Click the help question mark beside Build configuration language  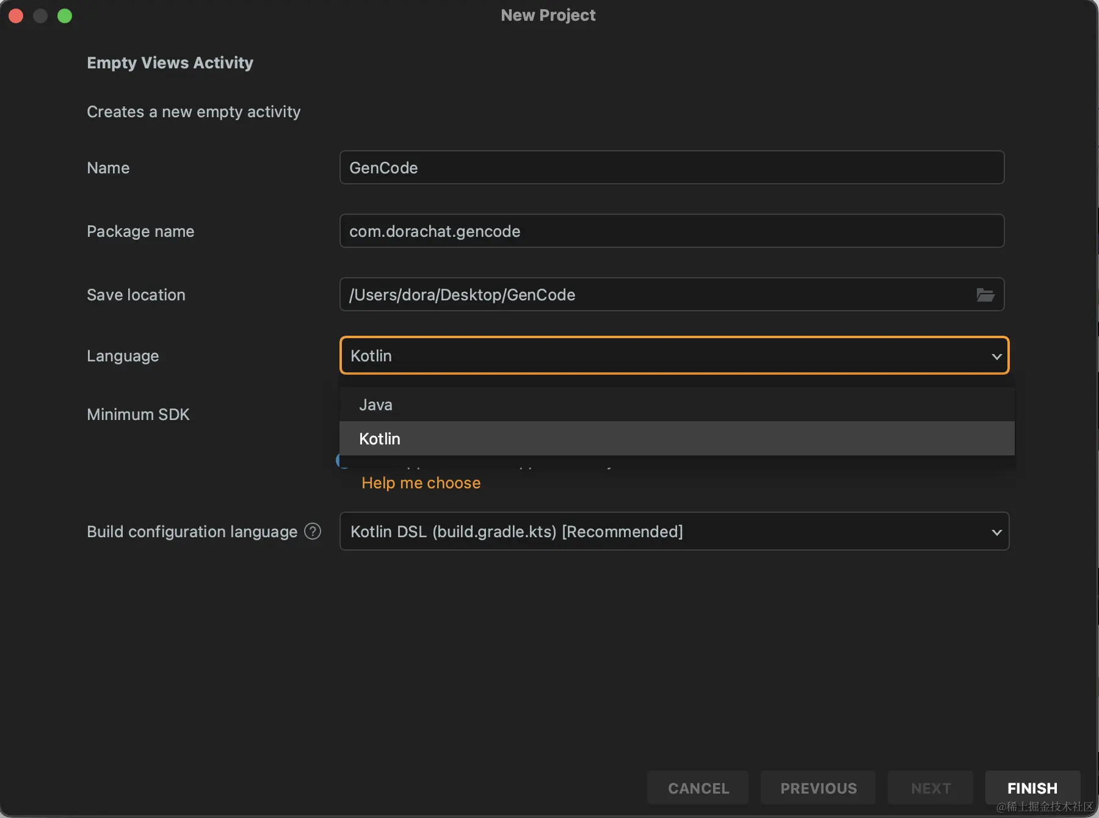[313, 532]
